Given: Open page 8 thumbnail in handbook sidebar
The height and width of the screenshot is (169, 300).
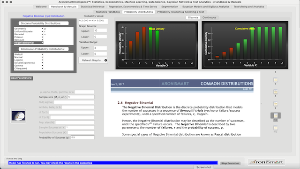Looking at the screenshot, I should tap(276, 92).
